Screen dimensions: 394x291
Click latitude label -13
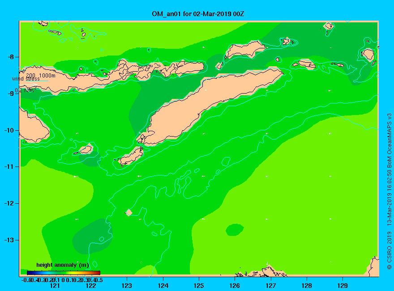tap(9, 240)
